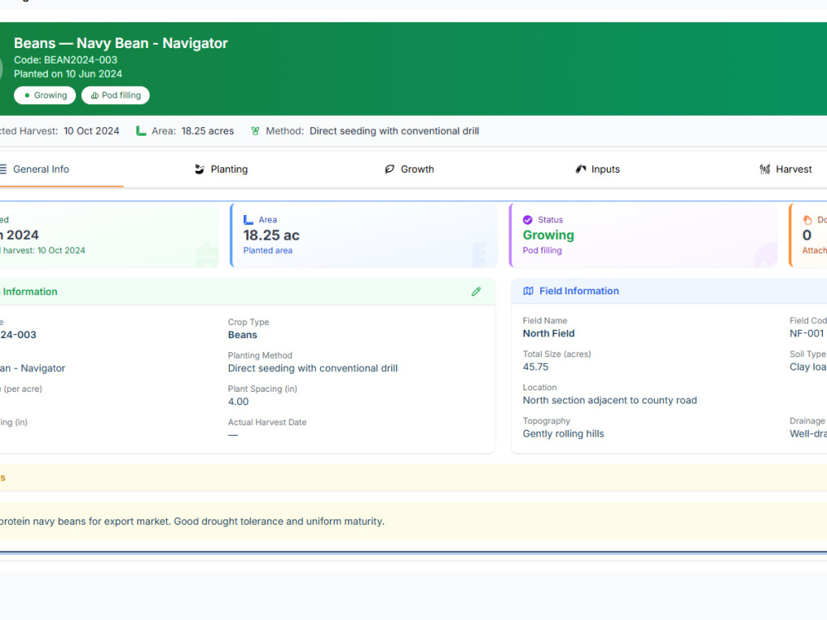Image resolution: width=827 pixels, height=620 pixels.
Task: Click the field code NF-001
Action: click(x=806, y=333)
